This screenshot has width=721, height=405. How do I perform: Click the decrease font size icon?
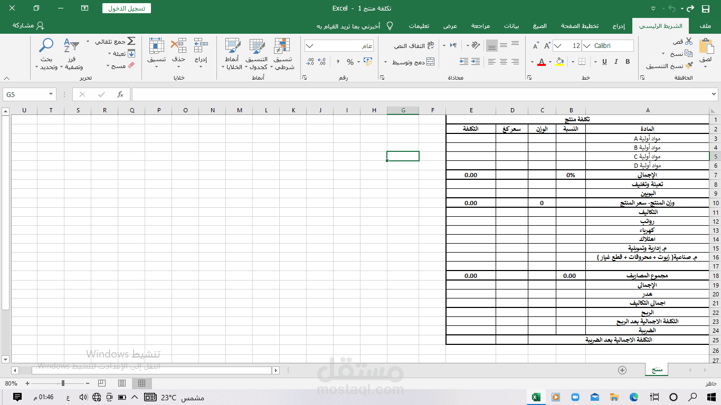coord(535,46)
